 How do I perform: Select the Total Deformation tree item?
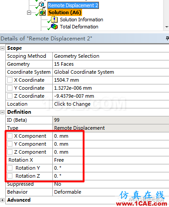point(79,27)
